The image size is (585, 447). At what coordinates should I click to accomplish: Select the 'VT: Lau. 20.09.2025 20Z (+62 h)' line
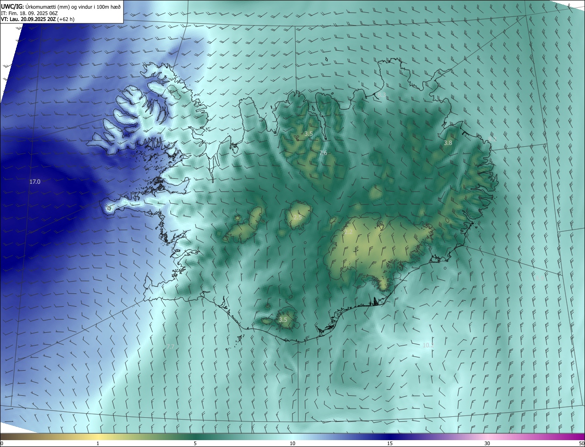(37, 19)
